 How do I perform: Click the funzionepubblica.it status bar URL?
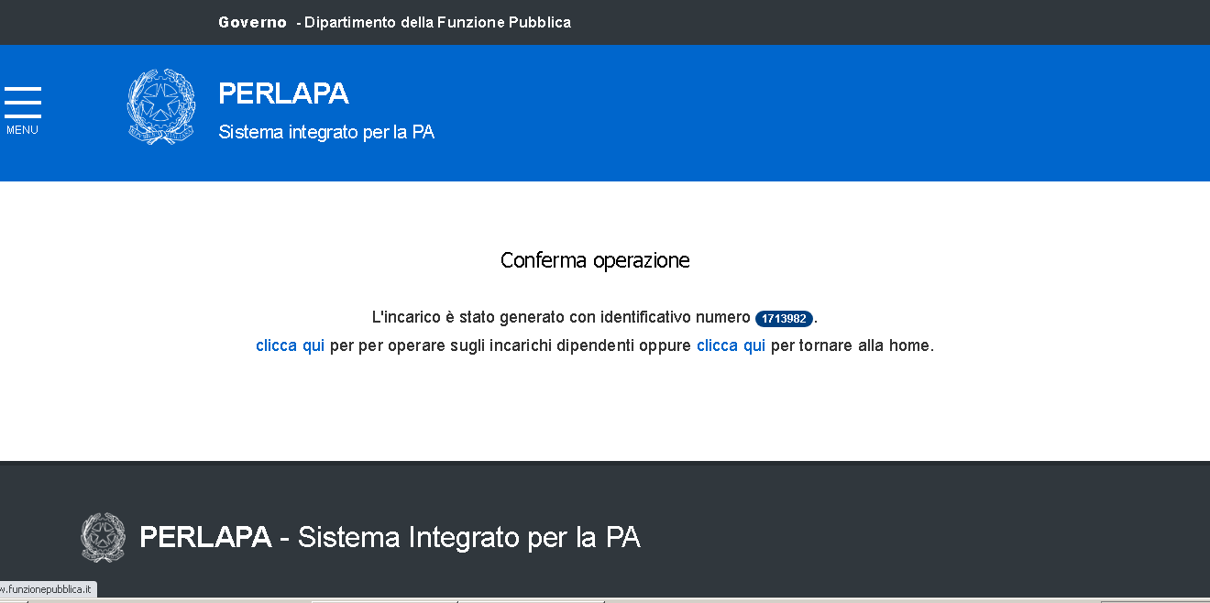[48, 589]
